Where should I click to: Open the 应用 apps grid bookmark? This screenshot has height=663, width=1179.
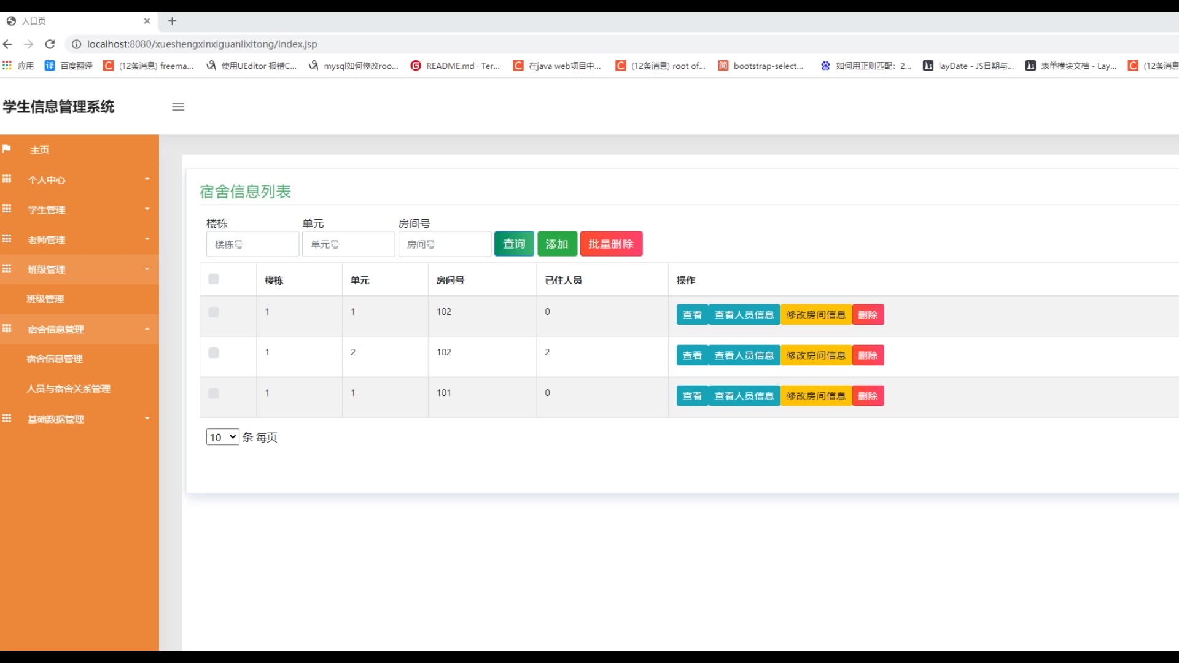pyautogui.click(x=18, y=66)
